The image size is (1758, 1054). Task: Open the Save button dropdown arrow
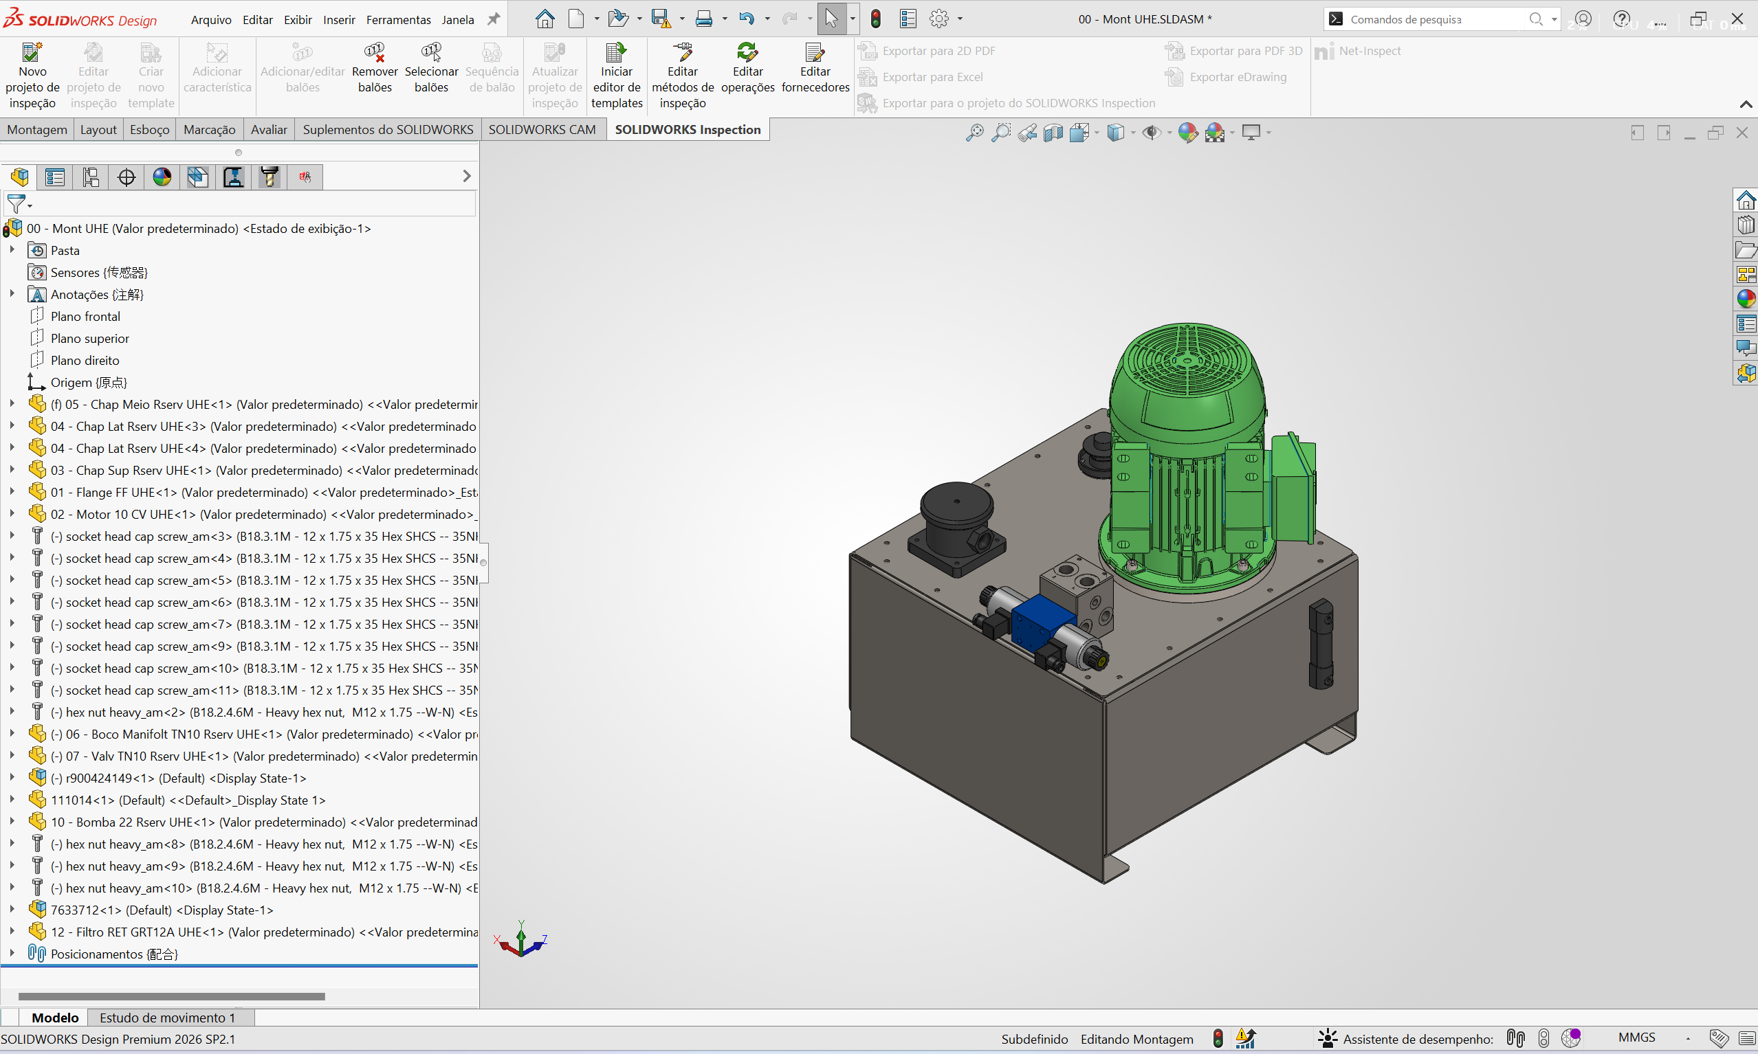coord(682,19)
